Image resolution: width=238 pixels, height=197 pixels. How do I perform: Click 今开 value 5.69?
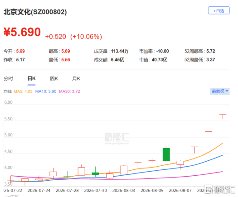pyautogui.click(x=20, y=51)
